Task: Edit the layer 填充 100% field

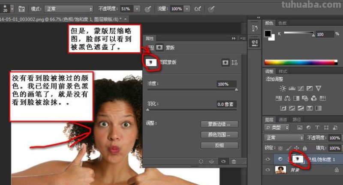Action: (x=335, y=148)
